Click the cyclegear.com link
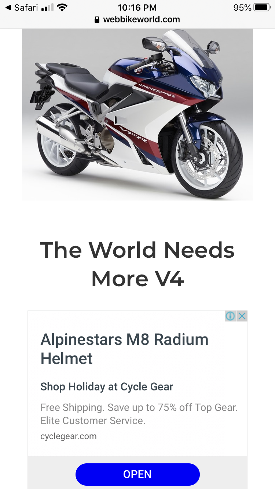275x489 pixels. tap(69, 436)
